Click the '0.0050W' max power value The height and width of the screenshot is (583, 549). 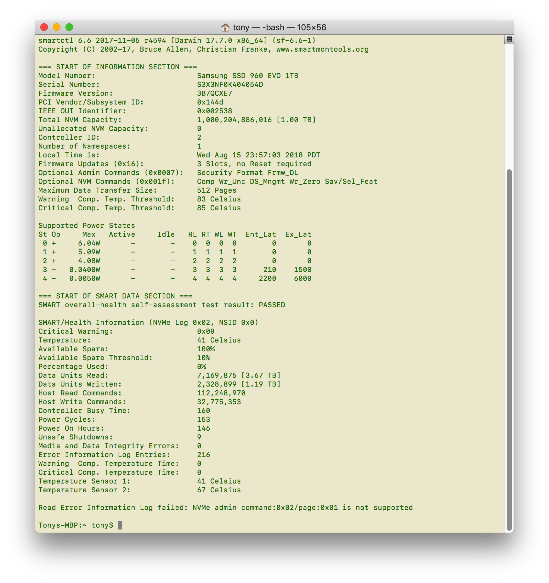pyautogui.click(x=85, y=279)
